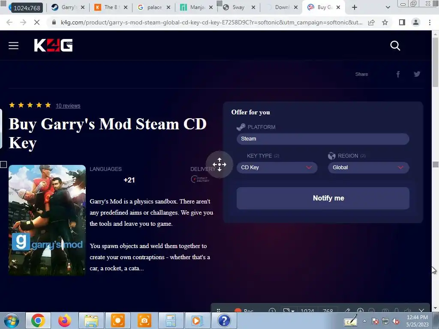Open the orange screen recorder taskbar app
Image resolution: width=439 pixels, height=329 pixels.
(x=117, y=320)
